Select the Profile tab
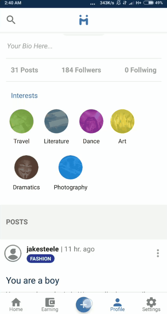 [118, 305]
